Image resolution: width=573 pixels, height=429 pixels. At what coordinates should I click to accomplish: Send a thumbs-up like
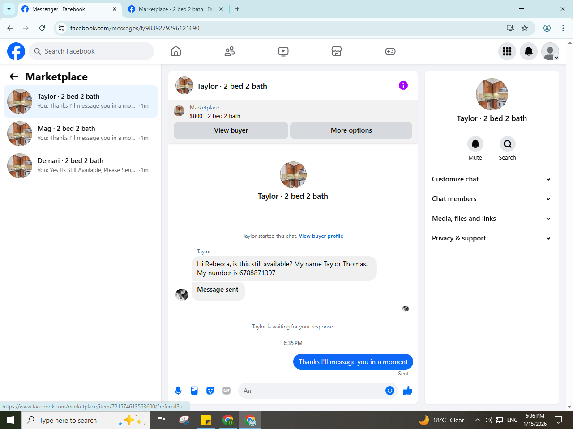click(408, 391)
